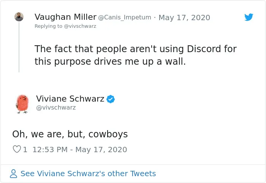Click the like count number 1
This screenshot has width=266, height=183.
point(25,150)
